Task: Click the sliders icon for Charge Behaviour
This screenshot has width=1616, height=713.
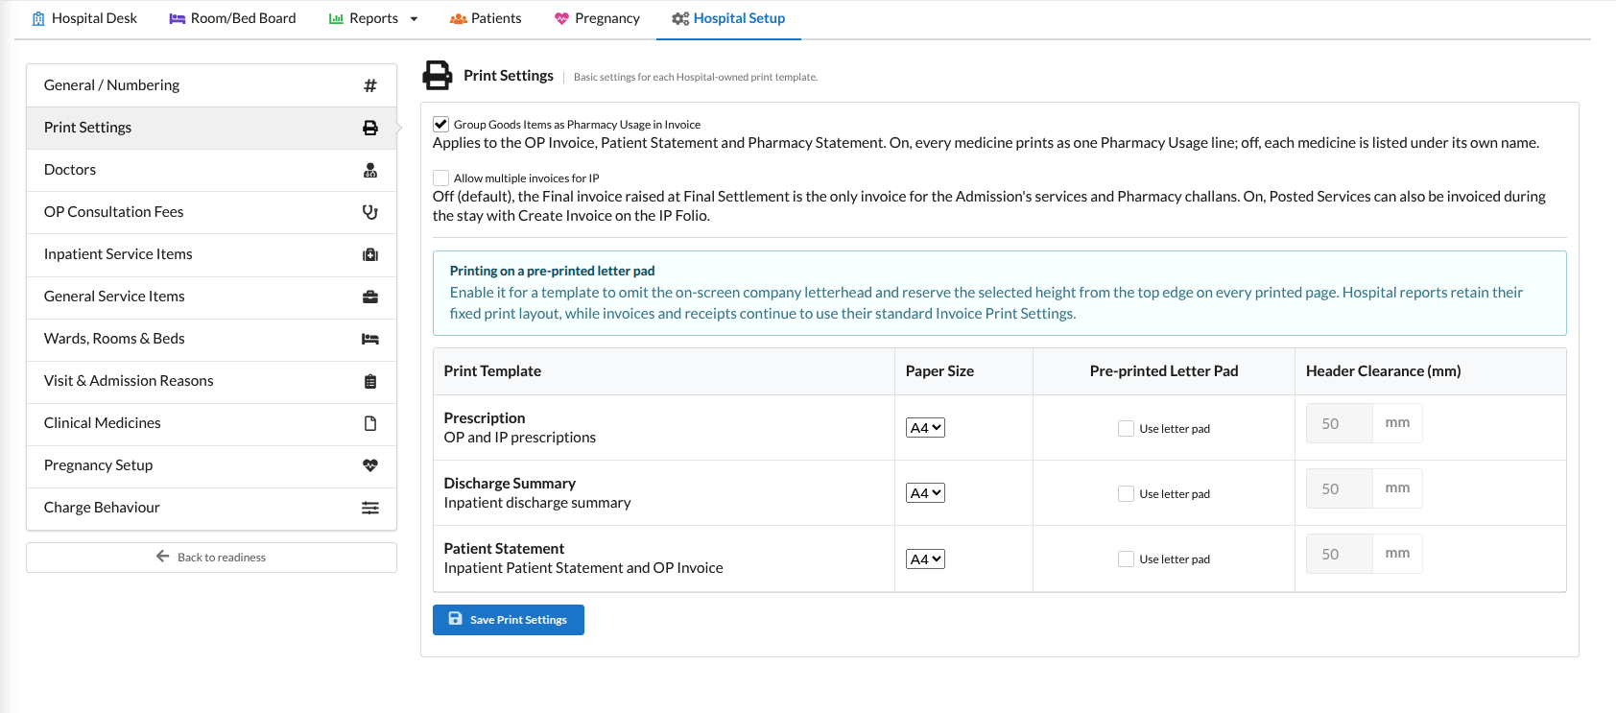Action: click(x=370, y=508)
